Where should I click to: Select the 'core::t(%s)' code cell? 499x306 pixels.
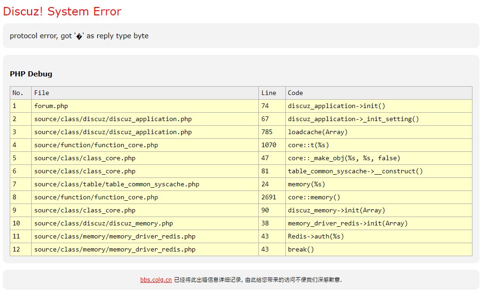tap(379, 145)
